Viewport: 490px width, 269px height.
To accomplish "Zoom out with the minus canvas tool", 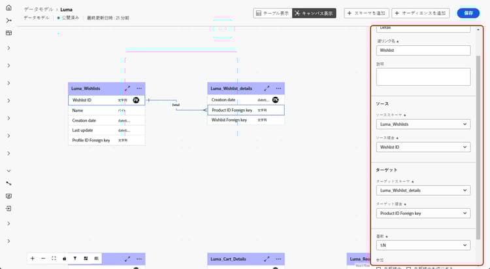I will pos(43,259).
